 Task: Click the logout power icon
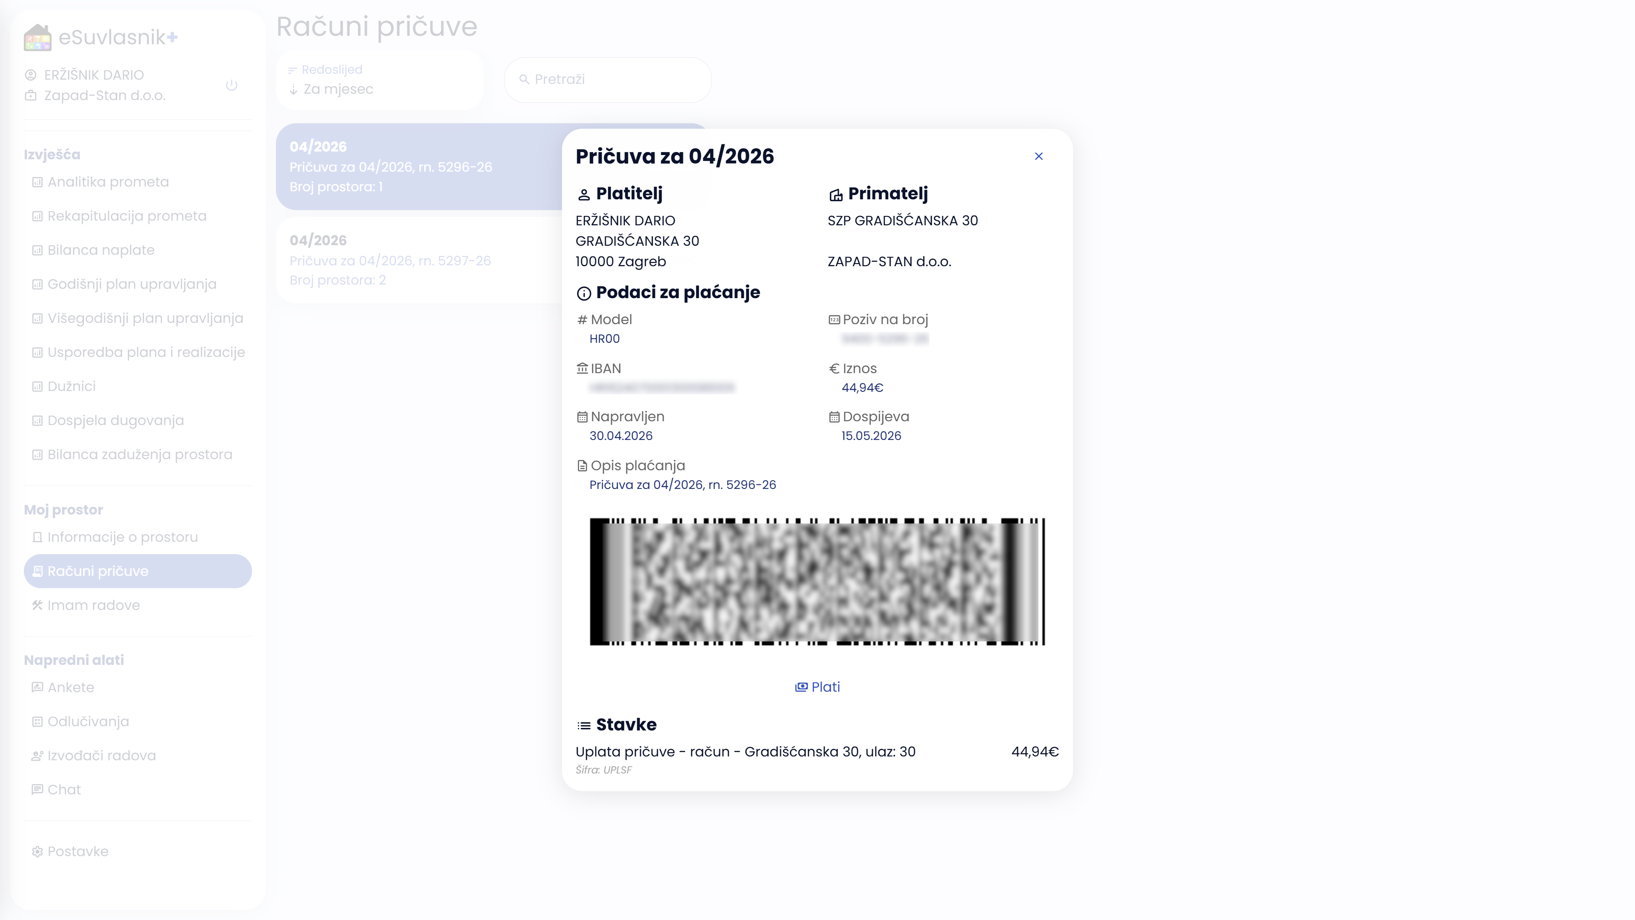232,85
